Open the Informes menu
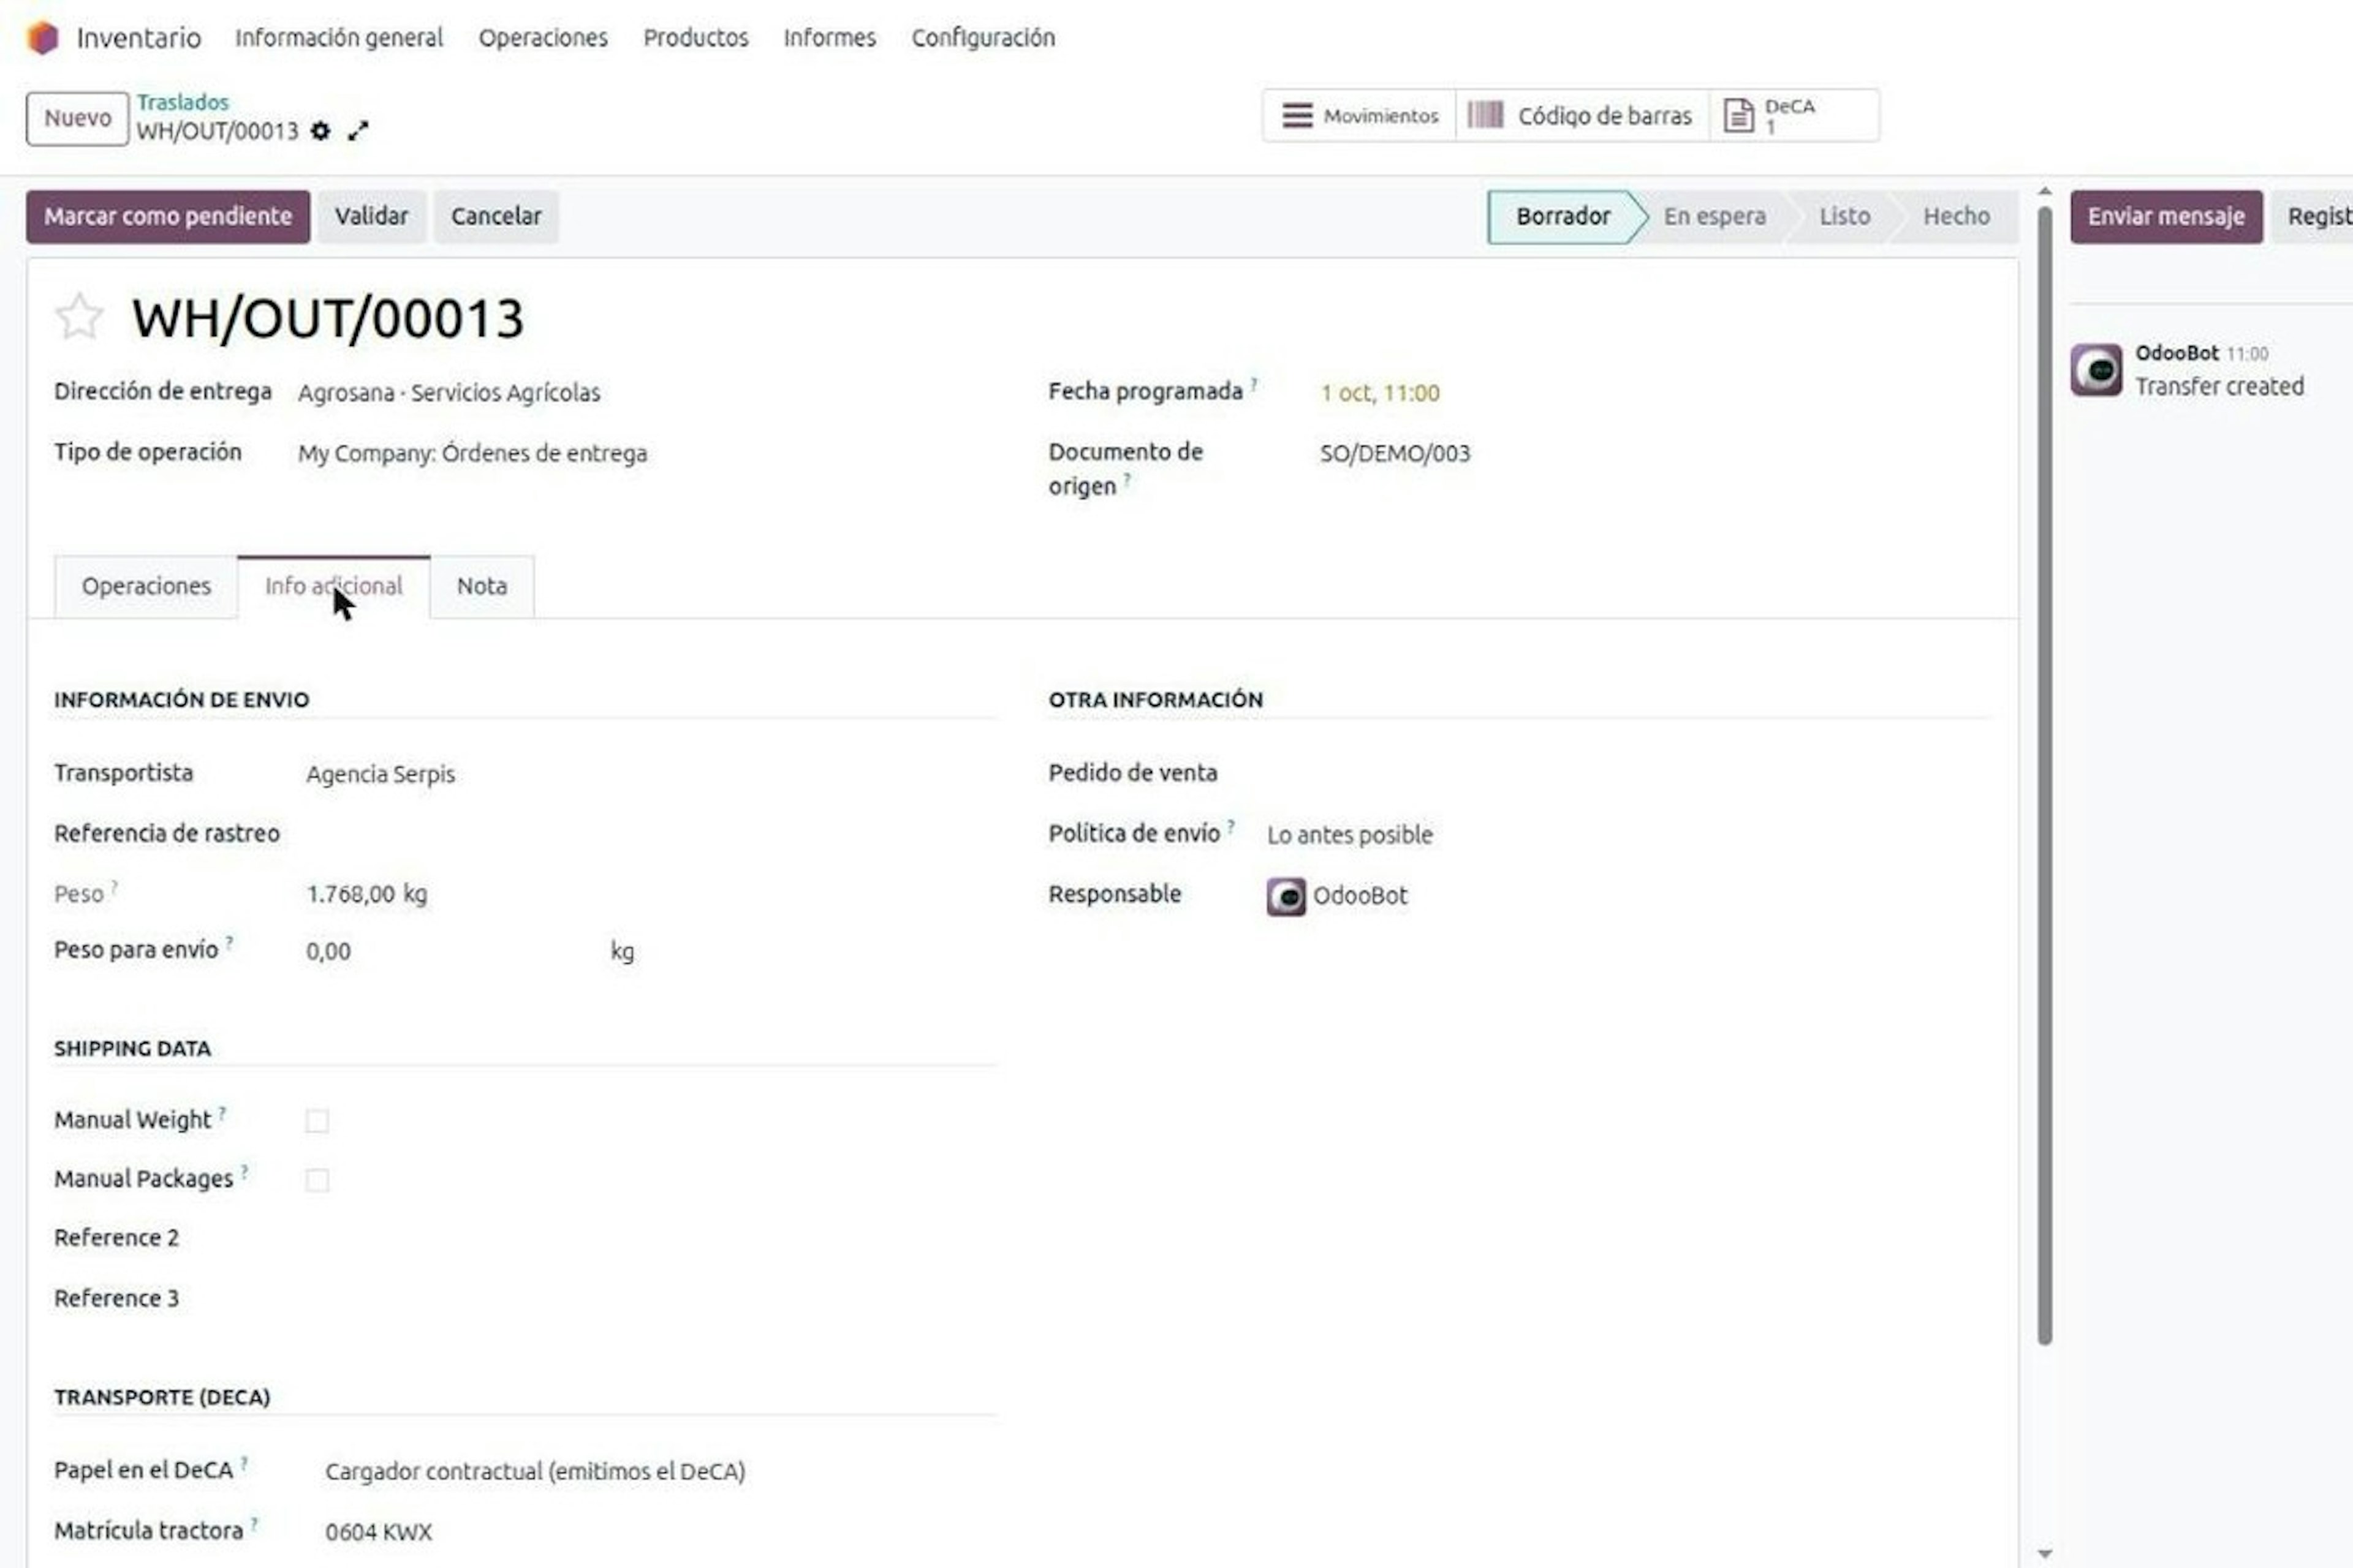 829,38
